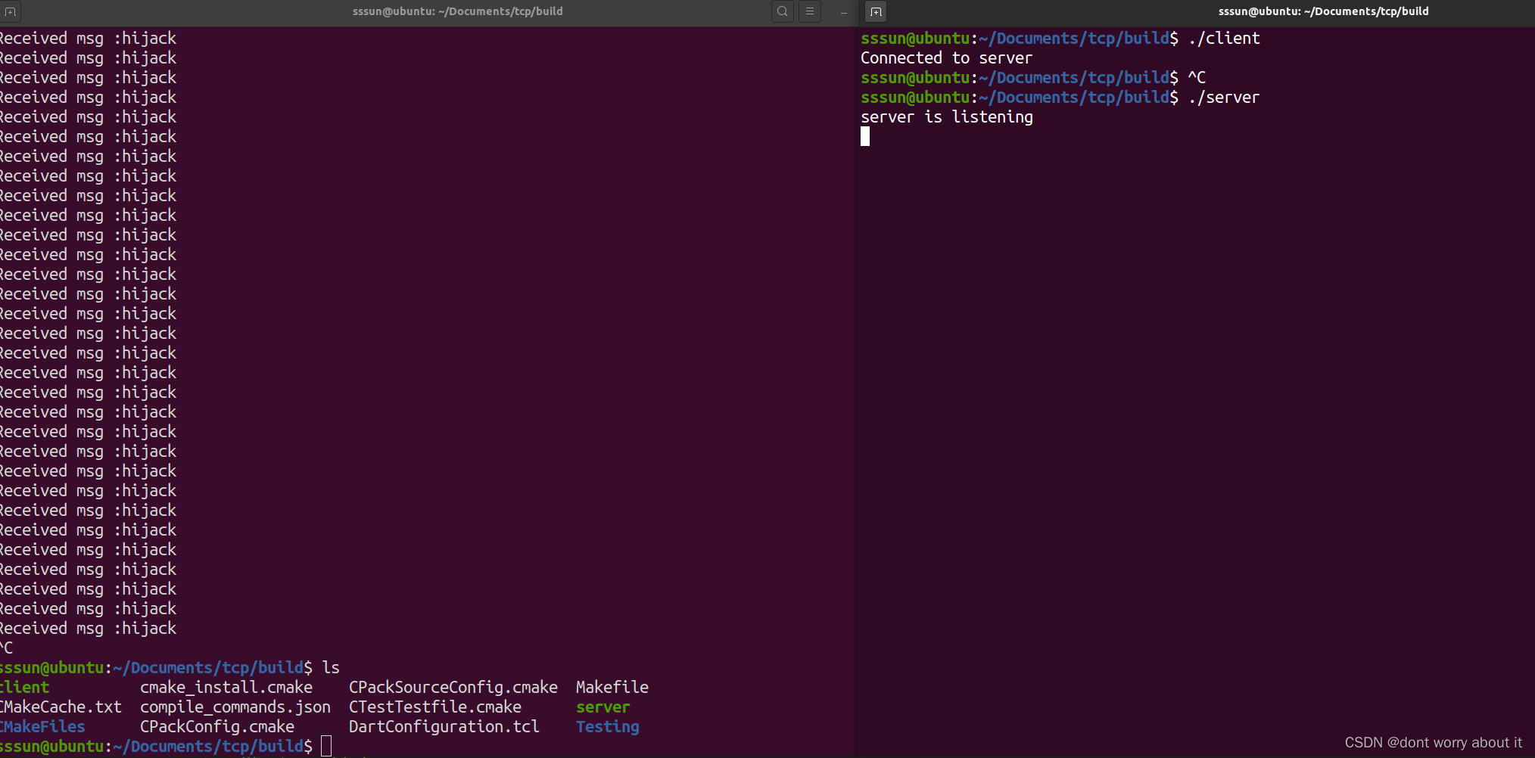Click the left terminal's bottom prompt cursor
The image size is (1535, 758).
coord(326,746)
